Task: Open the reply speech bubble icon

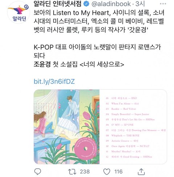Action: [38, 172]
